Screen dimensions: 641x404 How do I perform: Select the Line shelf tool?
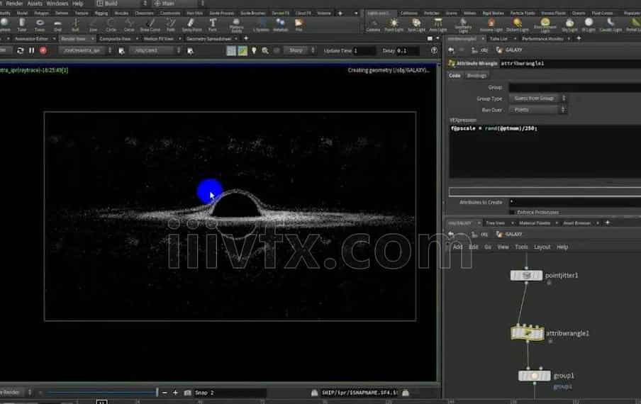(93, 25)
